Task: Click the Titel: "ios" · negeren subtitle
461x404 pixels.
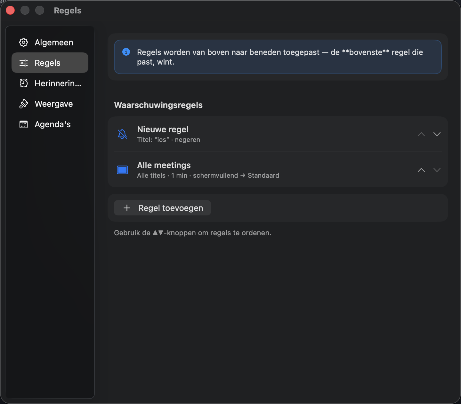Action: pos(169,140)
